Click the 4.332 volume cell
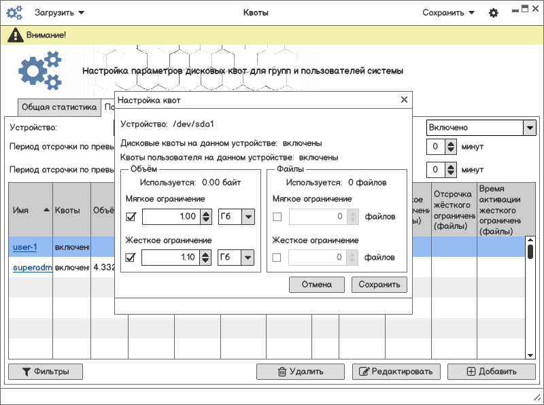The width and height of the screenshot is (544, 405). tap(103, 268)
